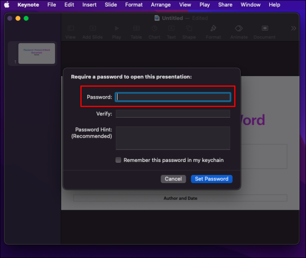306x258 pixels.
Task: Open the Slide menu
Action: pos(111,5)
